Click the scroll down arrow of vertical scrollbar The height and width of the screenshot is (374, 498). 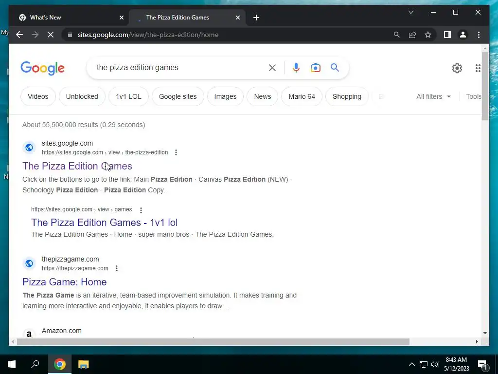pyautogui.click(x=485, y=333)
